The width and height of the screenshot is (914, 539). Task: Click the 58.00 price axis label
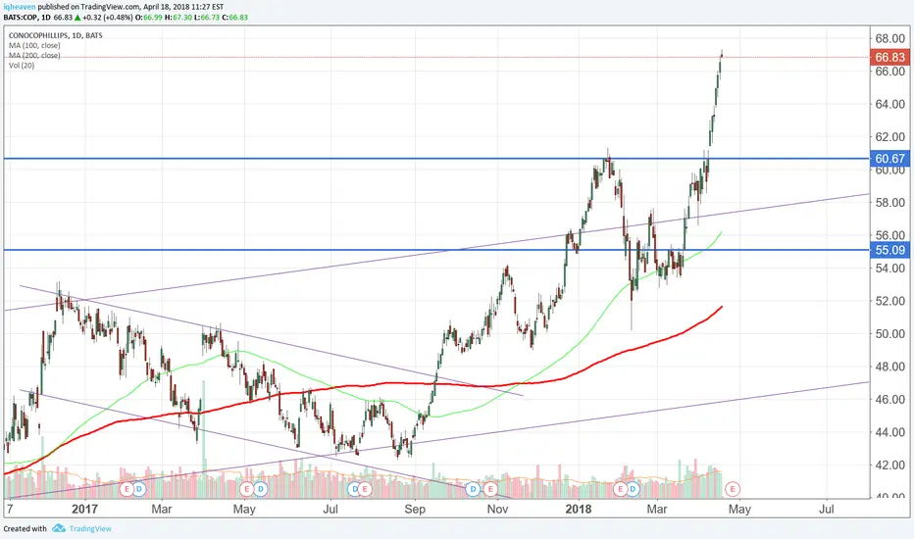(x=890, y=203)
